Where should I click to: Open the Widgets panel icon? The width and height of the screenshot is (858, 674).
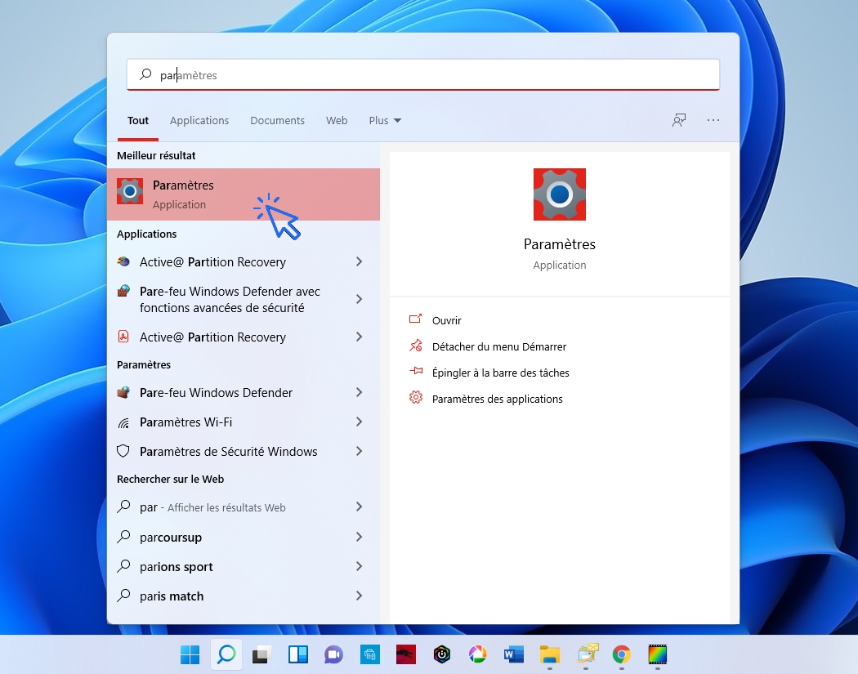tap(297, 654)
